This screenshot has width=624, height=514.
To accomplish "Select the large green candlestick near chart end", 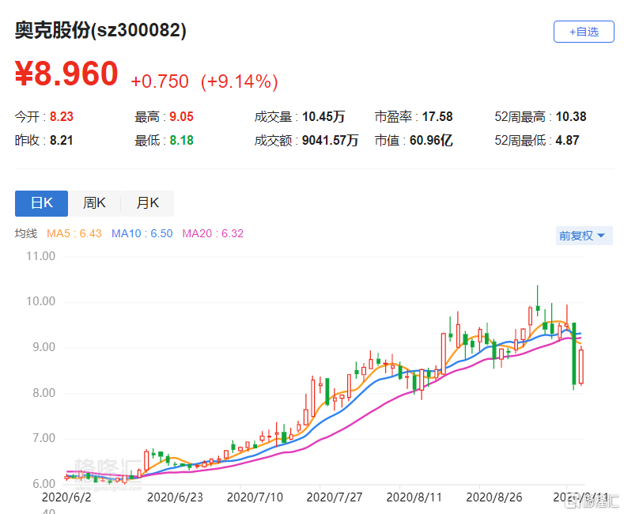I will click(574, 354).
